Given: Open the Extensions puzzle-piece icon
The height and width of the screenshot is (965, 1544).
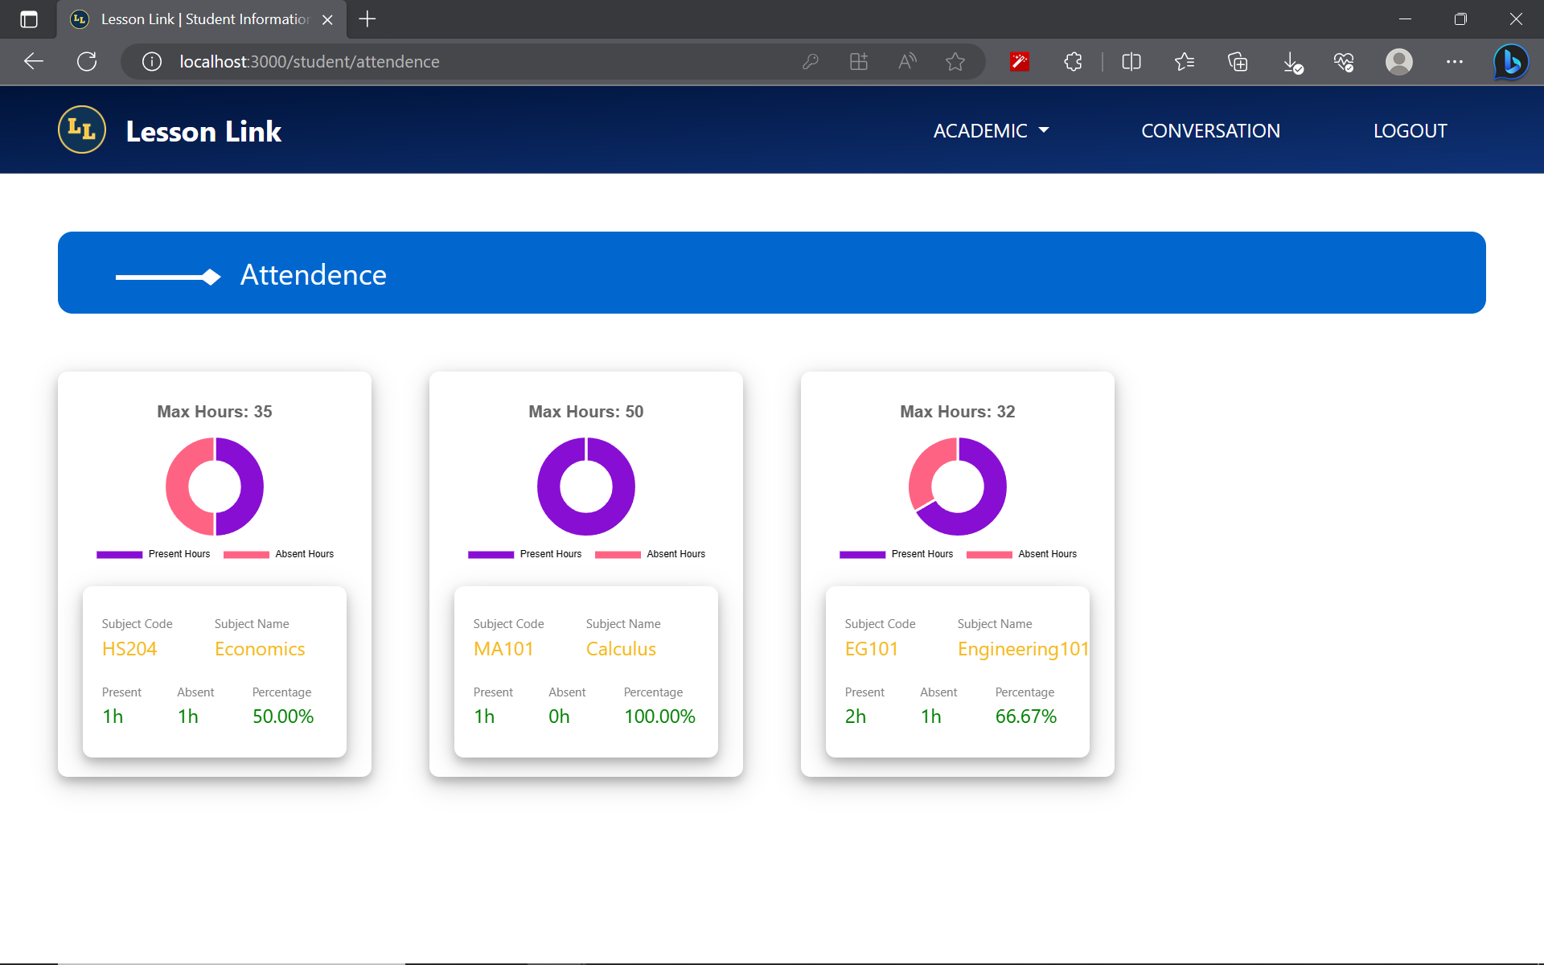Looking at the screenshot, I should pos(1073,62).
